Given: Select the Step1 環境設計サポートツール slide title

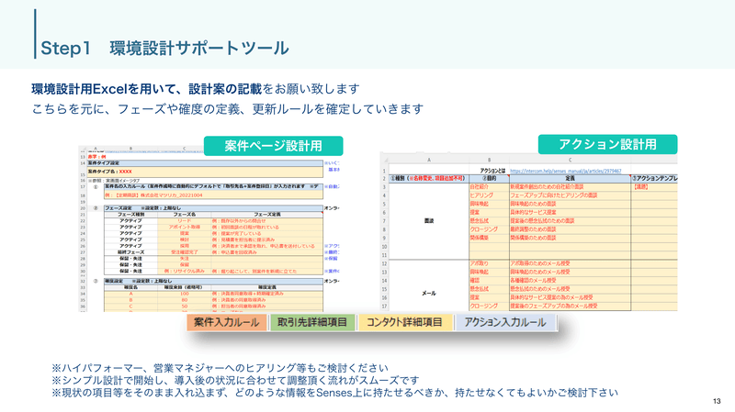Looking at the screenshot, I should pos(164,49).
